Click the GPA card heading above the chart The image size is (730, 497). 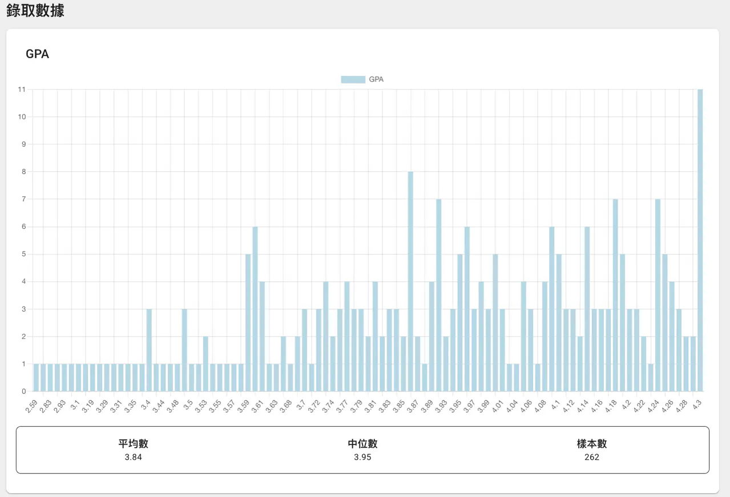[37, 54]
